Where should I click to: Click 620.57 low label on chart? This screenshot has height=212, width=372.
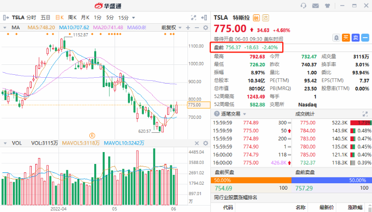pyautogui.click(x=145, y=131)
